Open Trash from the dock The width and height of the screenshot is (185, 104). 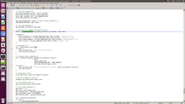coord(3,101)
